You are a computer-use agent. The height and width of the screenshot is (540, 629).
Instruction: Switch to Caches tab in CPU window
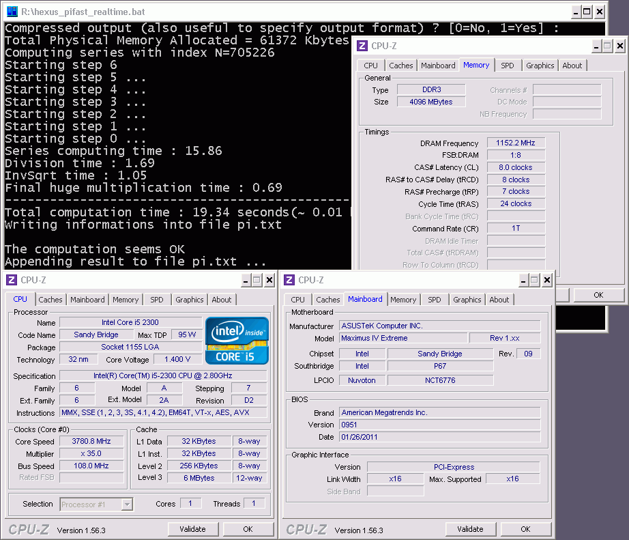point(50,300)
